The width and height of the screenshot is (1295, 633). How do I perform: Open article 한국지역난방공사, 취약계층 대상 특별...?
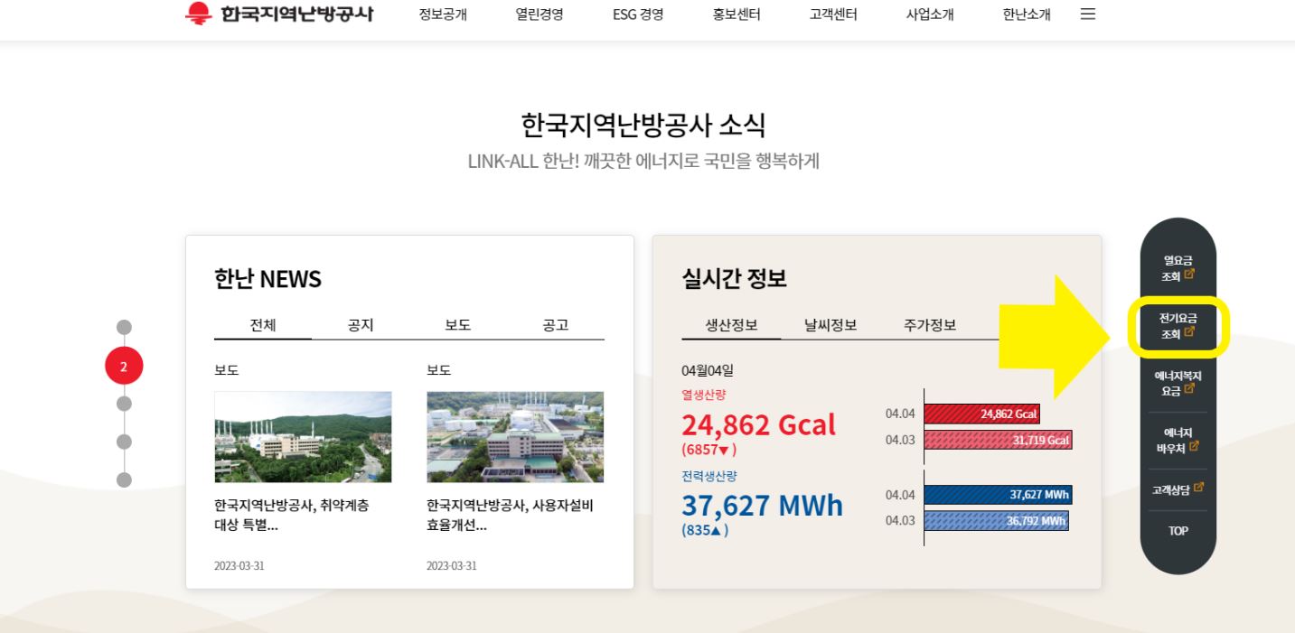(x=291, y=516)
